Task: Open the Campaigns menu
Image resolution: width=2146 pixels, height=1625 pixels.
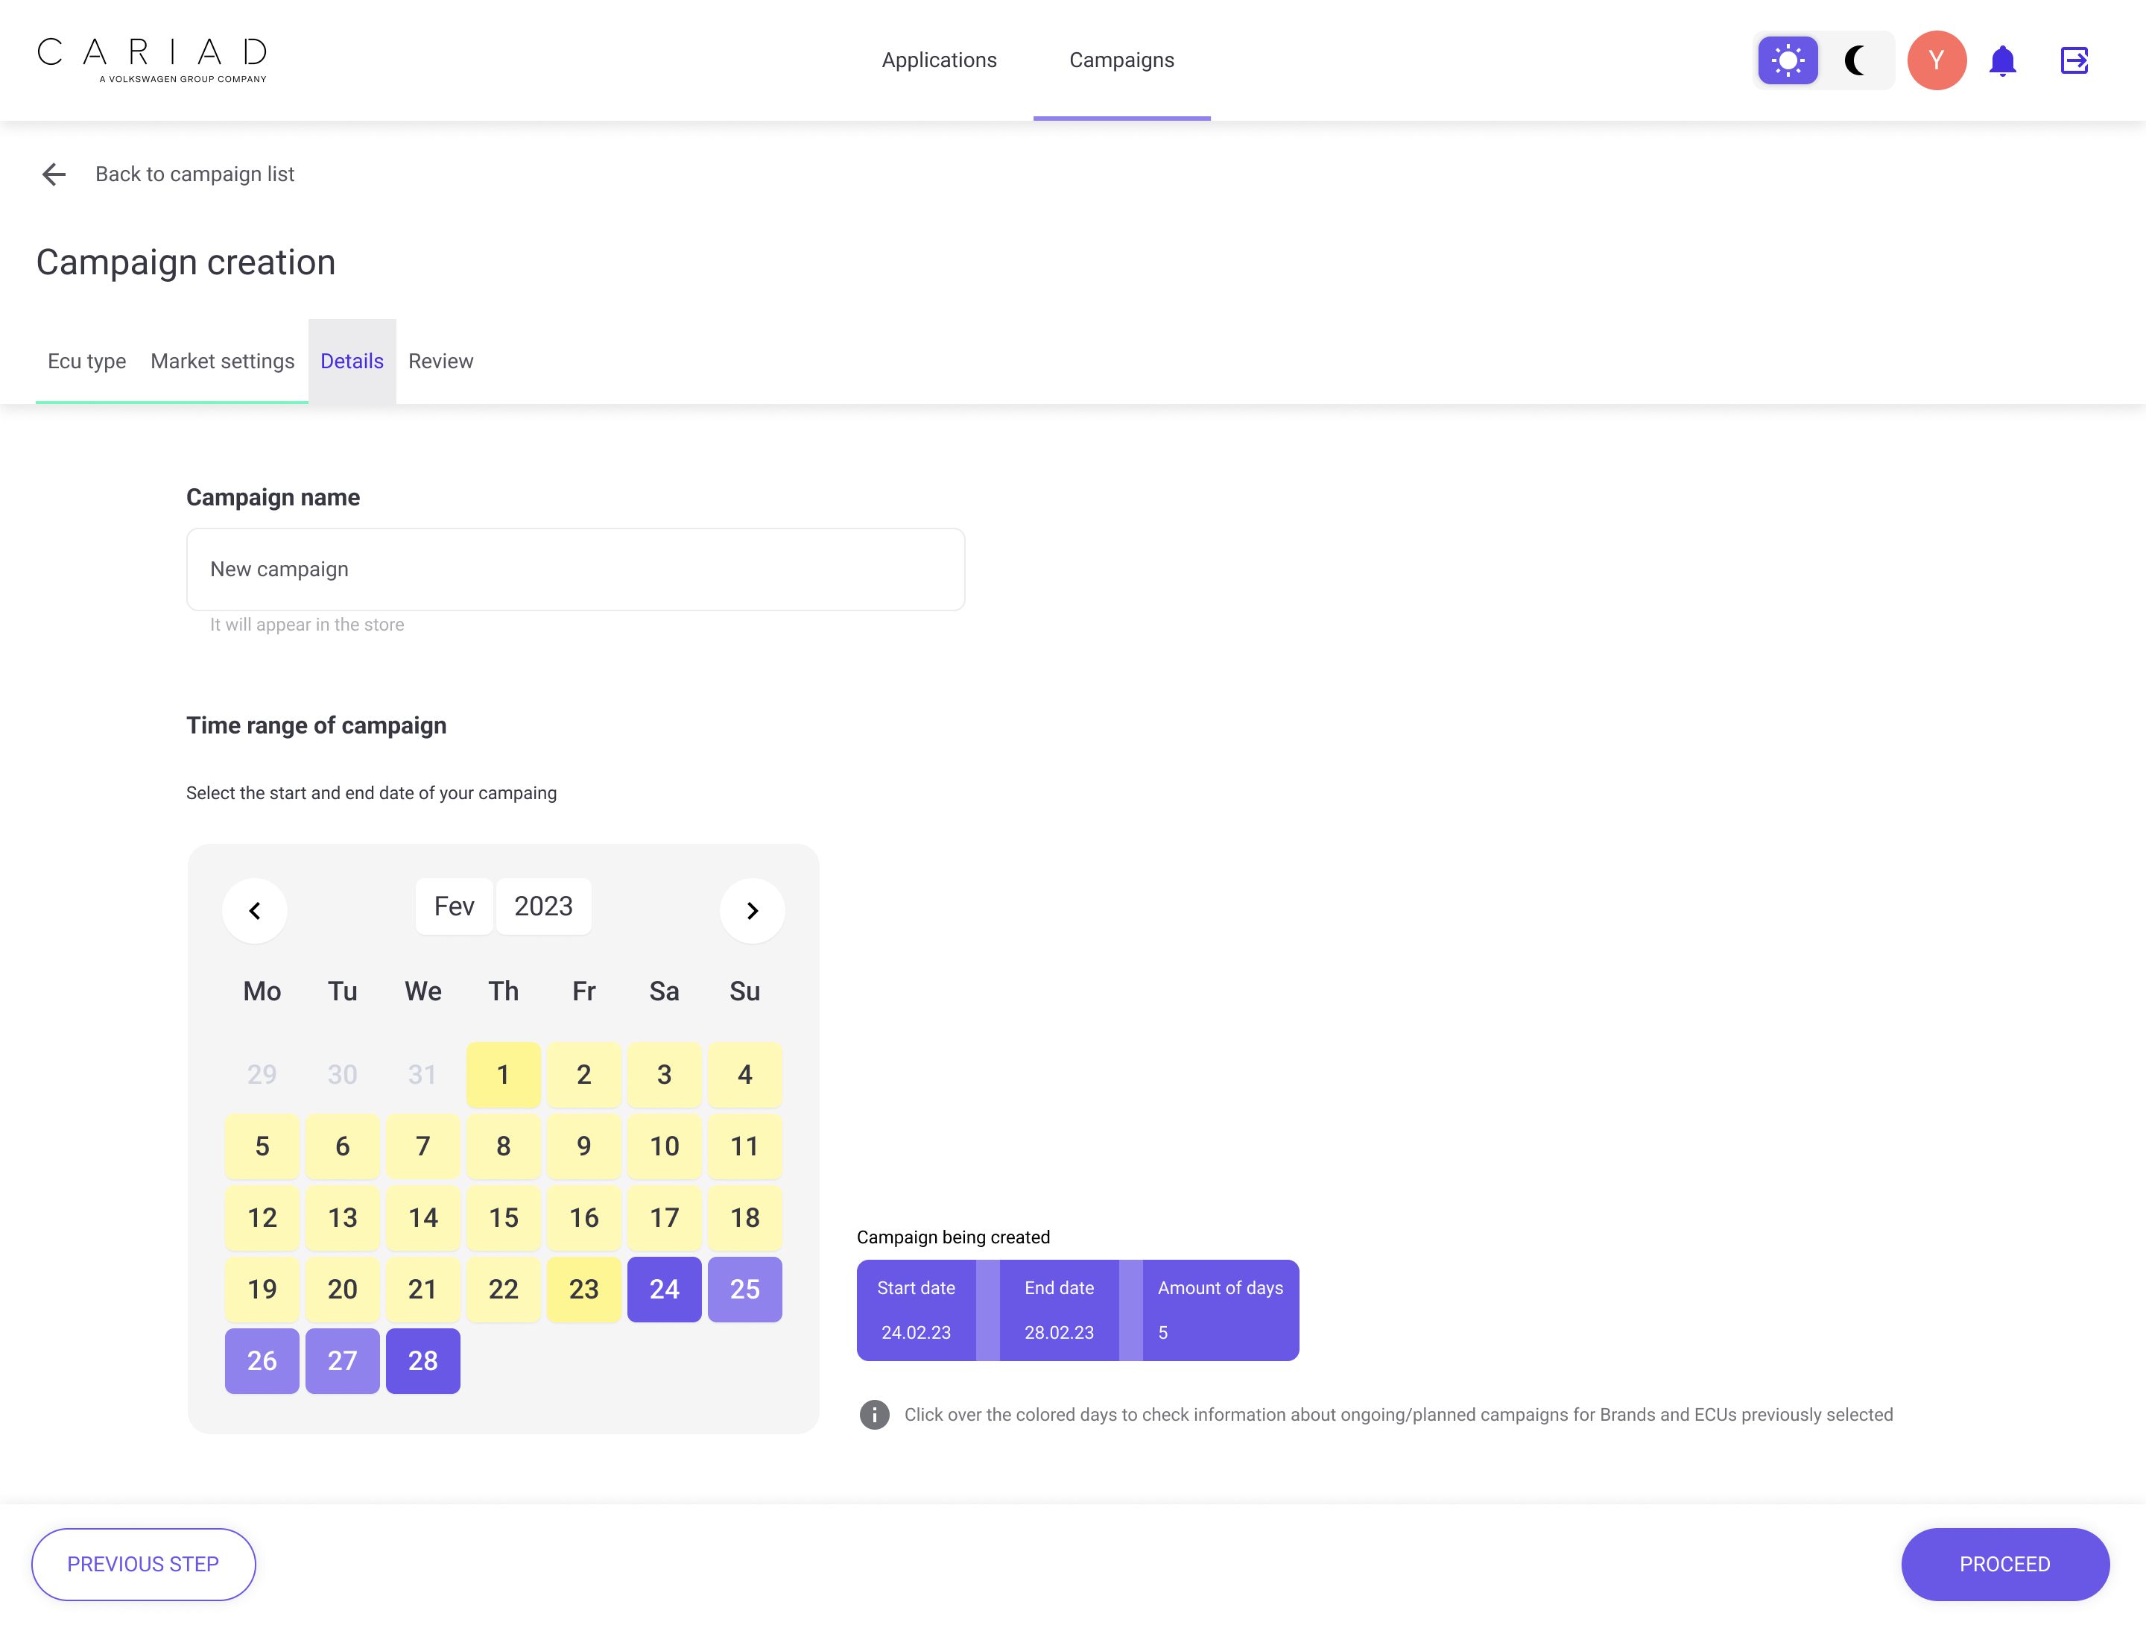Action: click(1121, 60)
